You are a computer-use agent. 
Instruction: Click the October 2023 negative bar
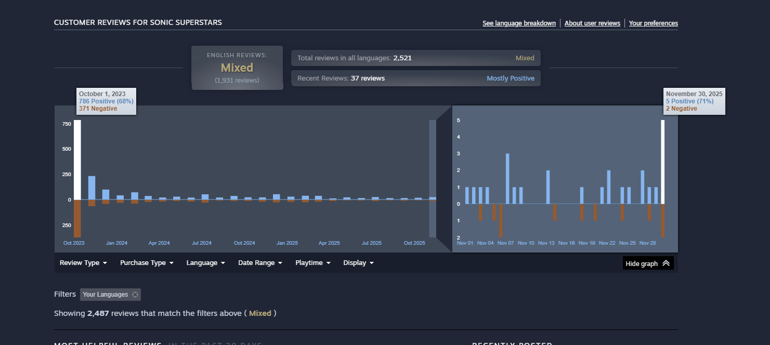click(x=77, y=218)
